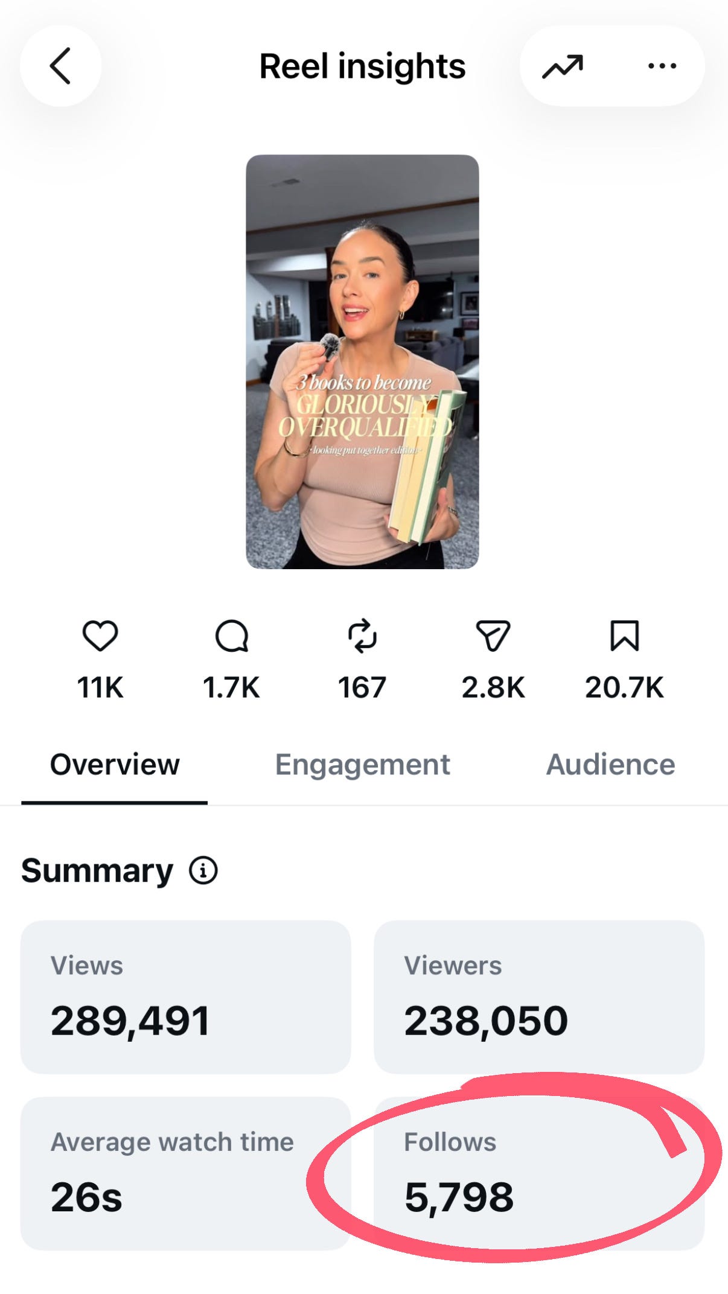Screen dimensions: 728x1294
Task: Open the reel video thumbnail
Action: tap(362, 362)
